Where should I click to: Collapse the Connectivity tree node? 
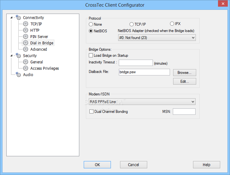coord(11,17)
